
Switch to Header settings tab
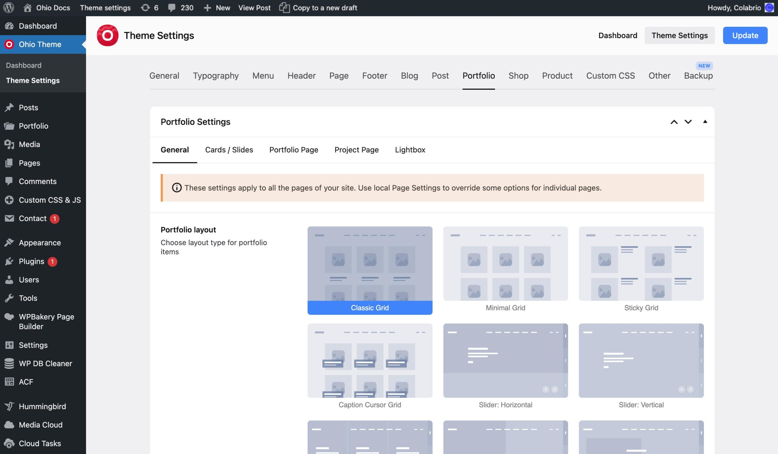click(x=302, y=76)
